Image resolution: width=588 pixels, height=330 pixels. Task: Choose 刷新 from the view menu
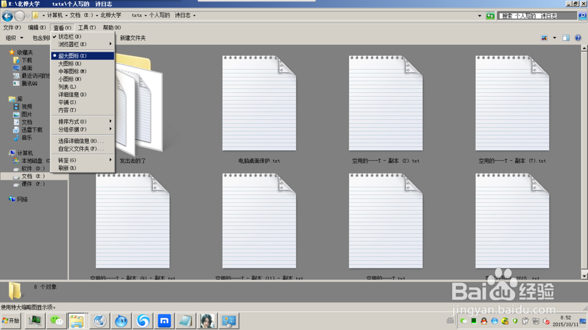click(x=82, y=168)
